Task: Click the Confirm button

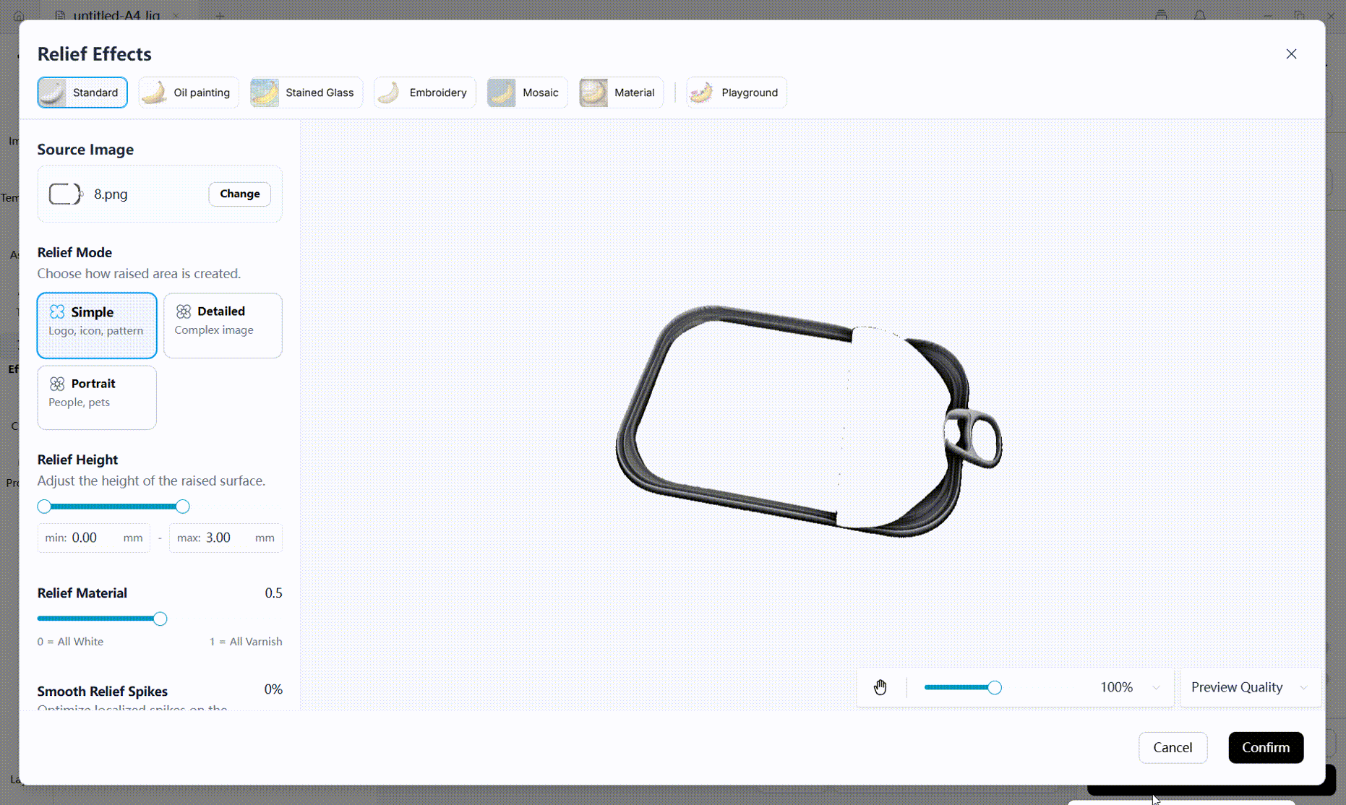Action: click(x=1266, y=747)
